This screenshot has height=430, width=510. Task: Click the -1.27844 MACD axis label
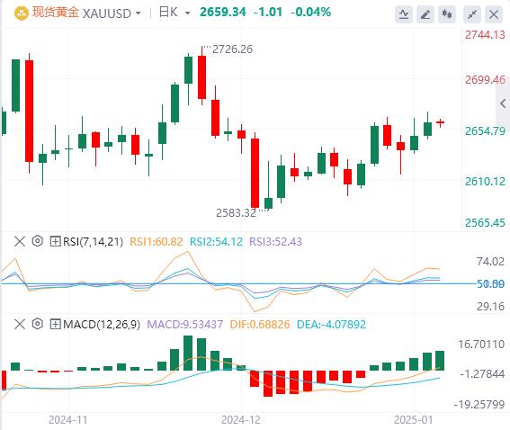[482, 374]
